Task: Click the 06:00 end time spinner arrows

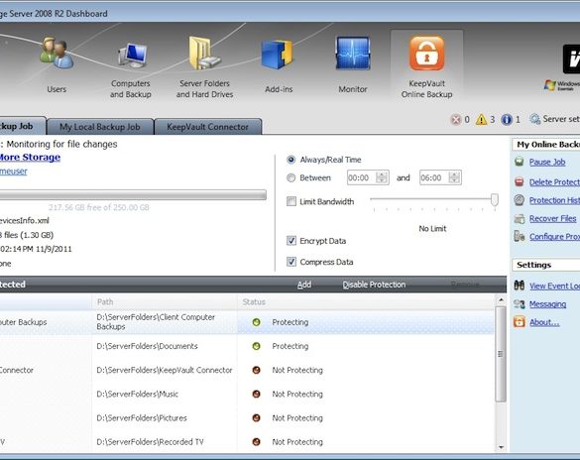Action: [454, 177]
